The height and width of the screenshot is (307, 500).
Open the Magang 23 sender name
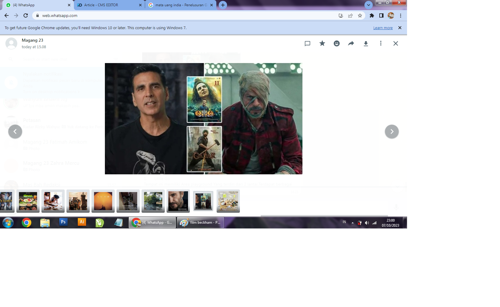(32, 40)
